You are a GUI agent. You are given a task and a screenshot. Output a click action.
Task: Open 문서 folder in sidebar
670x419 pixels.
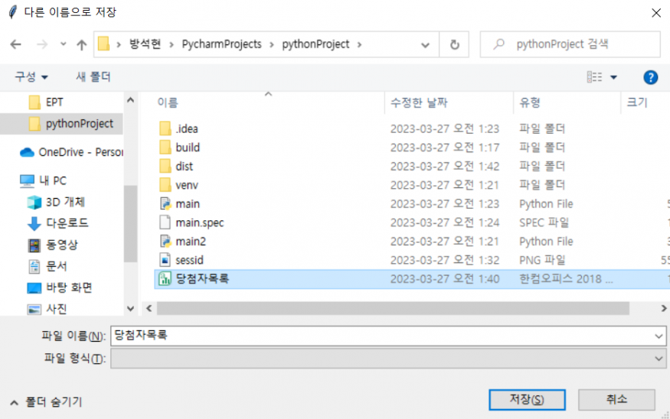coord(47,266)
